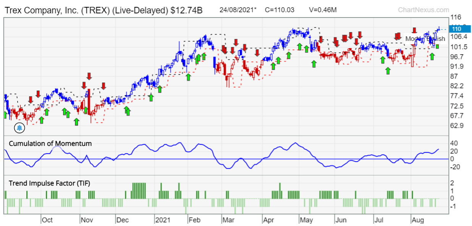
Task: Click the May label on time axis
Action: tap(307, 220)
